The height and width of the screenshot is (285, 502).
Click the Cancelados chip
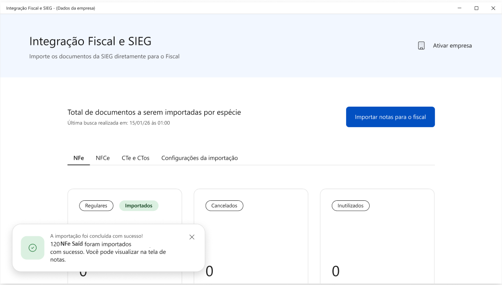[224, 206]
